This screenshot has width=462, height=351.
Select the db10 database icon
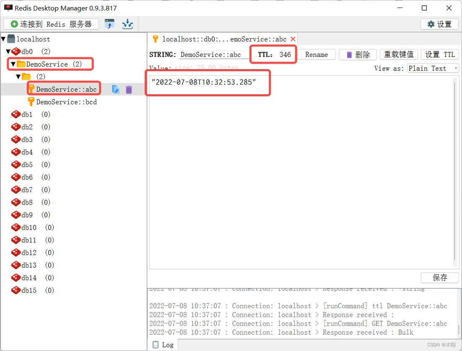pos(16,227)
